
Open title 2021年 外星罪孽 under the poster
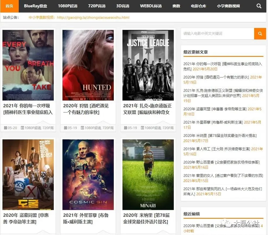click(86, 218)
